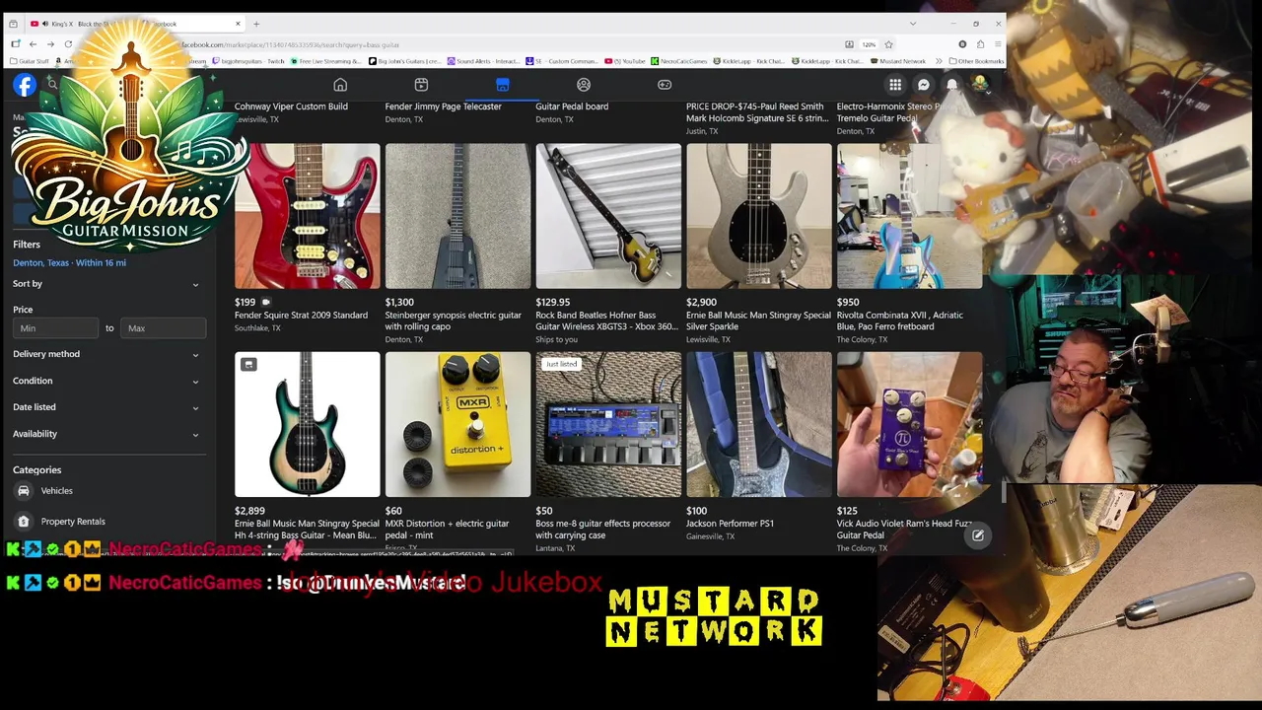
Task: Open the Boss me-8 effects processor photo
Action: click(x=608, y=424)
